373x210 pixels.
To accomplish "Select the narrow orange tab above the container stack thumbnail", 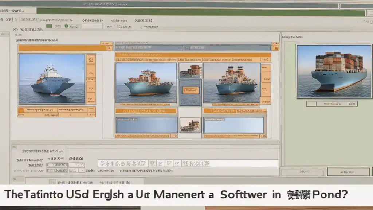I will pyautogui.click(x=190, y=60).
